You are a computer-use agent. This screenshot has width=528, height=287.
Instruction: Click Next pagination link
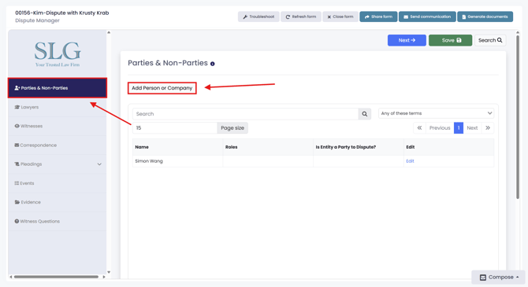pos(472,128)
